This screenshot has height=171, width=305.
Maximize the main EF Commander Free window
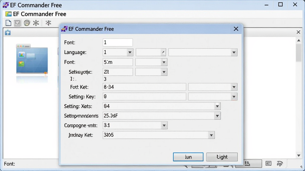tap(280, 4)
